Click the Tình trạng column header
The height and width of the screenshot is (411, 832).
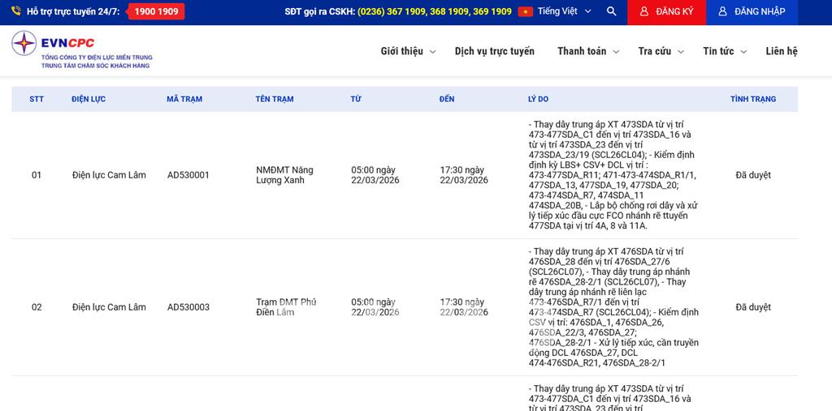[752, 99]
